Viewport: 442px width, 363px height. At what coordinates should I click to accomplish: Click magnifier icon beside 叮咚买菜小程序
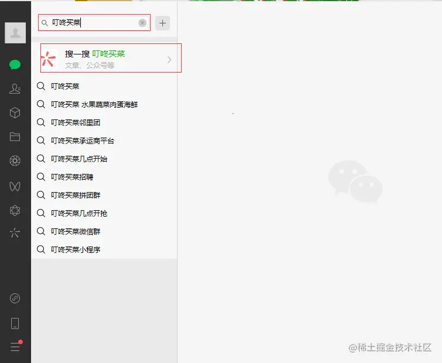coord(41,249)
